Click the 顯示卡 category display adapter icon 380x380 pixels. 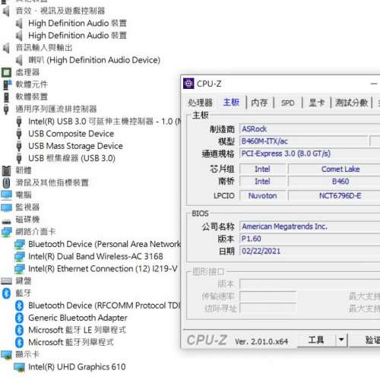[6, 355]
